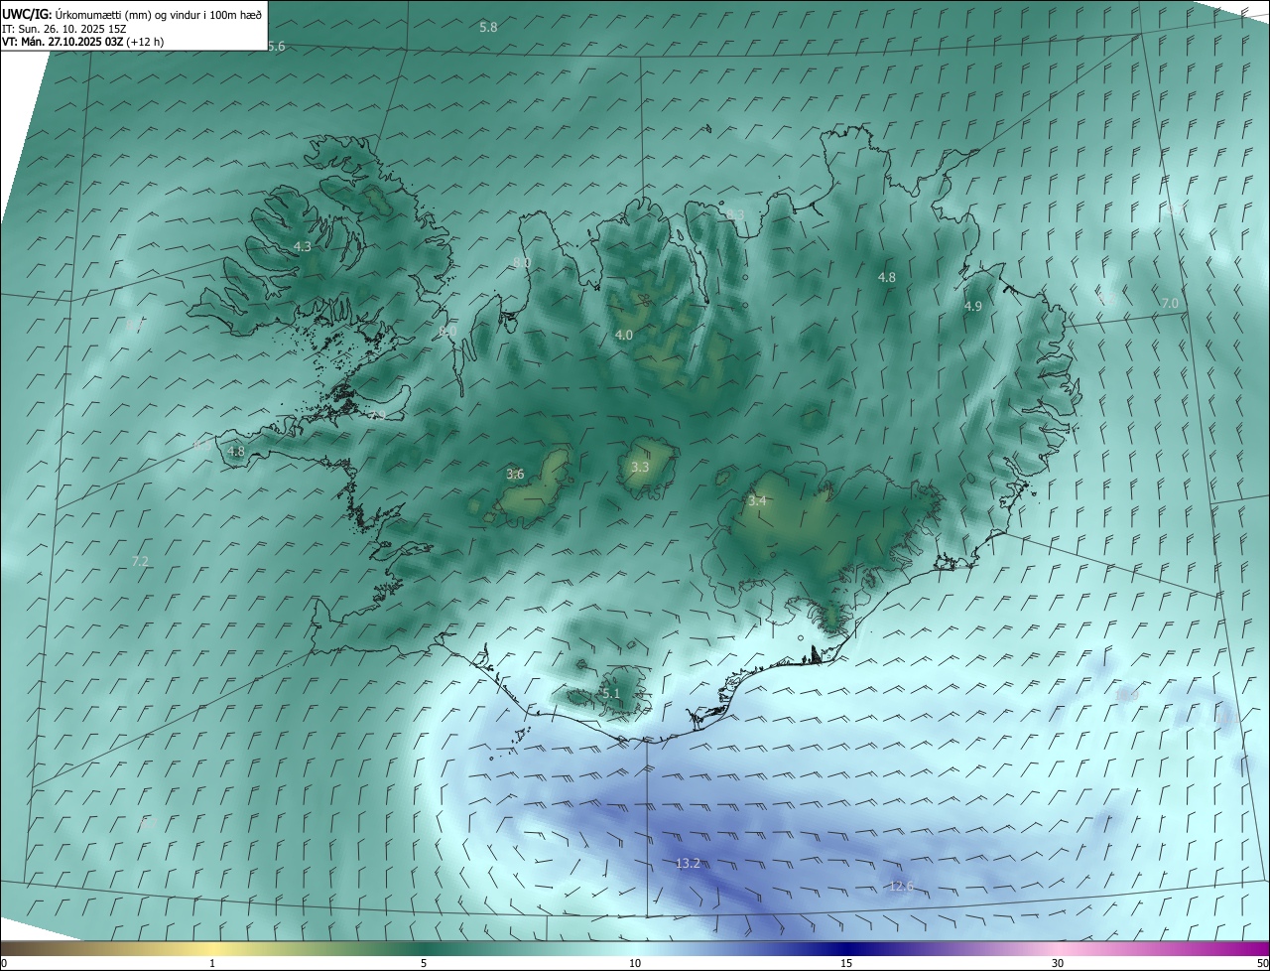Click the 7.2 value over the sea
Screen dimensions: 1270x971
tap(140, 562)
